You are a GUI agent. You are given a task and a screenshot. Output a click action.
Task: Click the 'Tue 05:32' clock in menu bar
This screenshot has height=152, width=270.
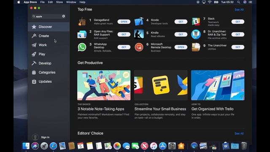pyautogui.click(x=227, y=2)
